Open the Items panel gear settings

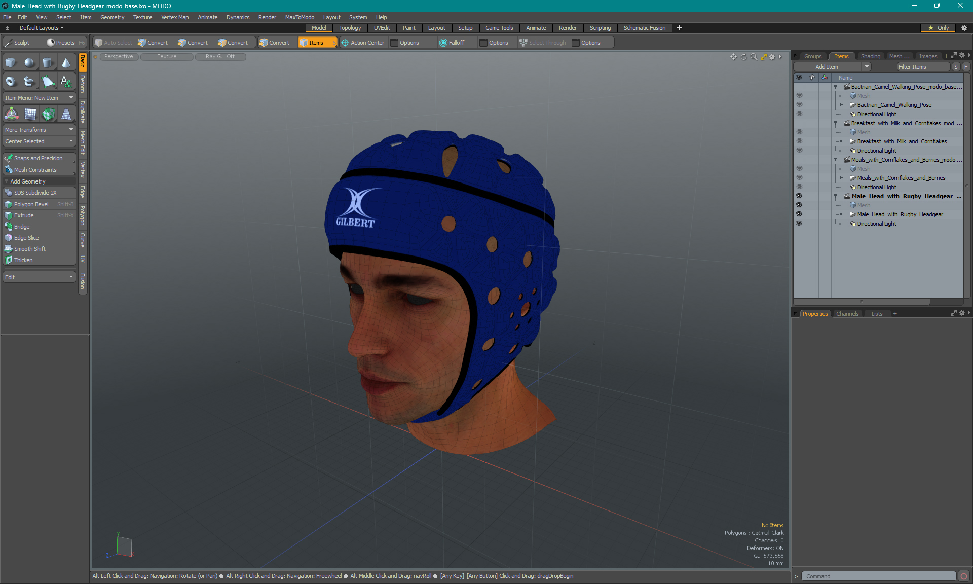[961, 56]
